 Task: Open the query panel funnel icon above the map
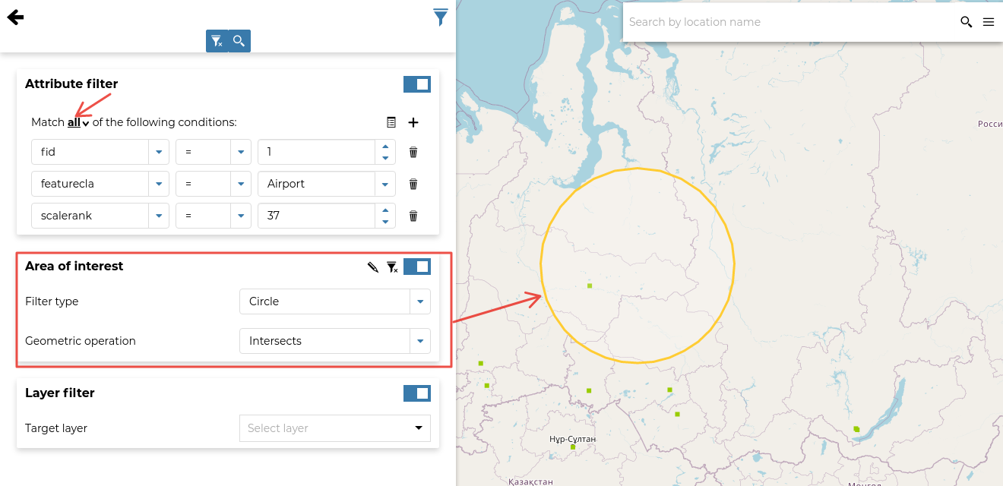coord(440,16)
